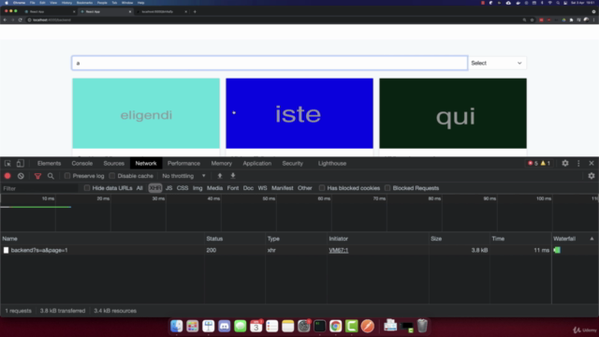Click the export HAR download arrow
The height and width of the screenshot is (337, 599).
point(233,176)
